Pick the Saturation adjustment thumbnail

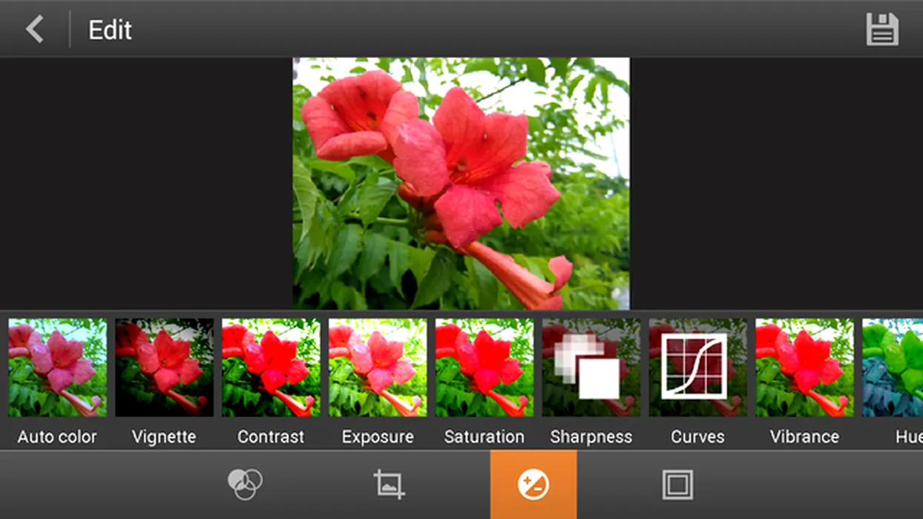[485, 368]
